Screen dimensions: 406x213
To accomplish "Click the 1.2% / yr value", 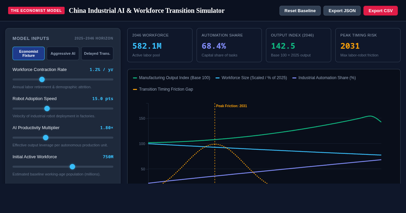I will pos(101,70).
